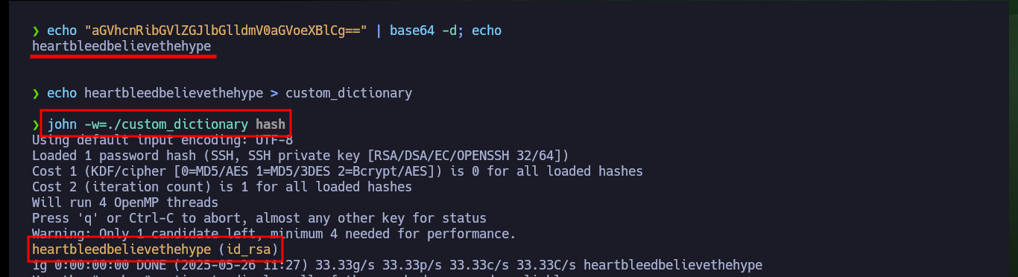Click the 'Cost 2 (iteration count)' line
The image size is (1018, 277).
pyautogui.click(x=222, y=187)
